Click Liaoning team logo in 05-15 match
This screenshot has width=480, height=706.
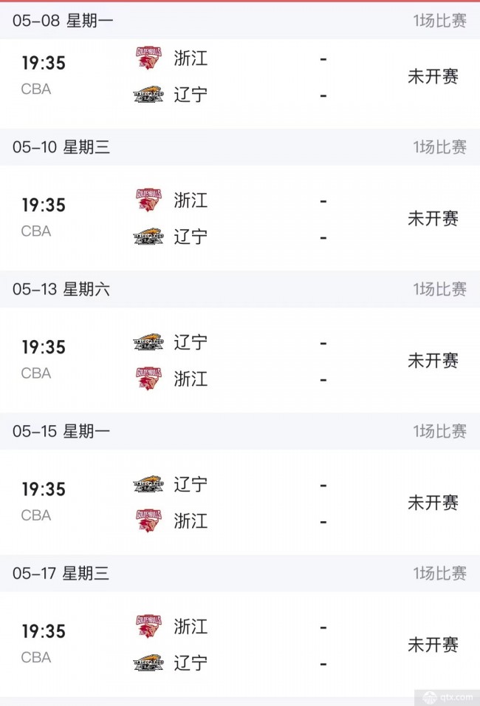tap(148, 483)
